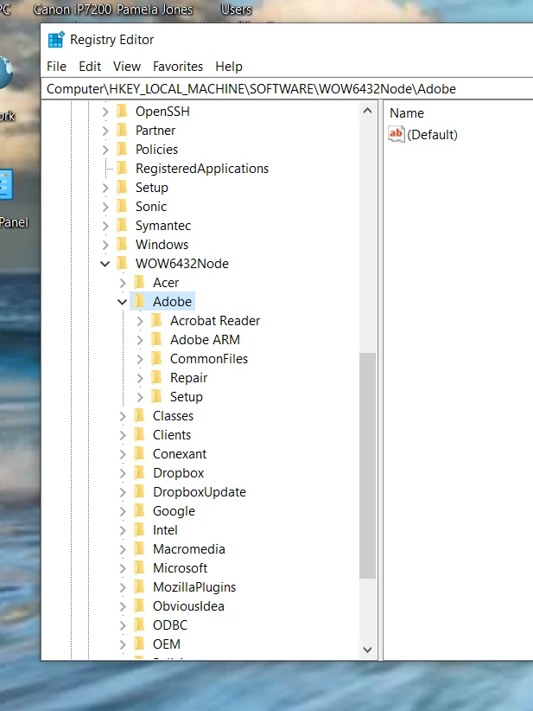Expand the Adobe ARM key
Viewport: 533px width, 711px height.
tap(140, 340)
